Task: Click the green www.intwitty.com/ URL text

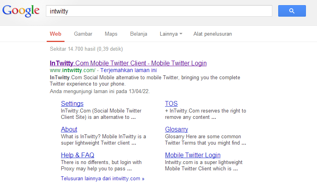Action: click(72, 70)
